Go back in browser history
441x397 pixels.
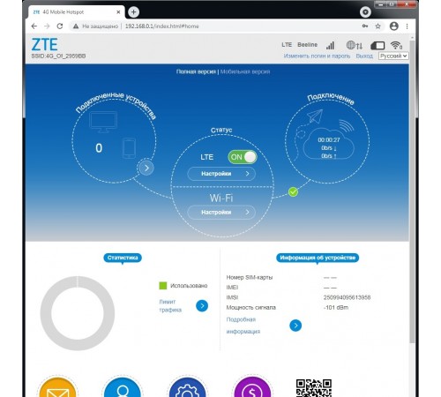tap(34, 26)
